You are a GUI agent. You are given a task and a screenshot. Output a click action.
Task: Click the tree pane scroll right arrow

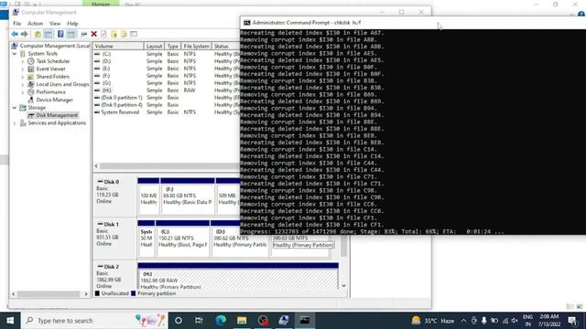tap(86, 294)
